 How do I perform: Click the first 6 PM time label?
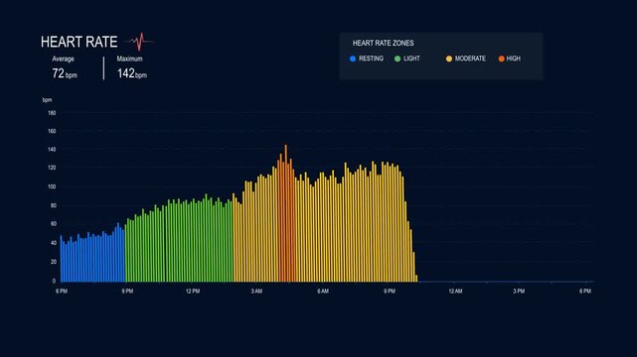tap(62, 292)
